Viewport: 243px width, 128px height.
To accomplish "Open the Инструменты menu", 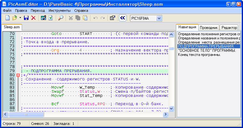I will pos(60,10).
